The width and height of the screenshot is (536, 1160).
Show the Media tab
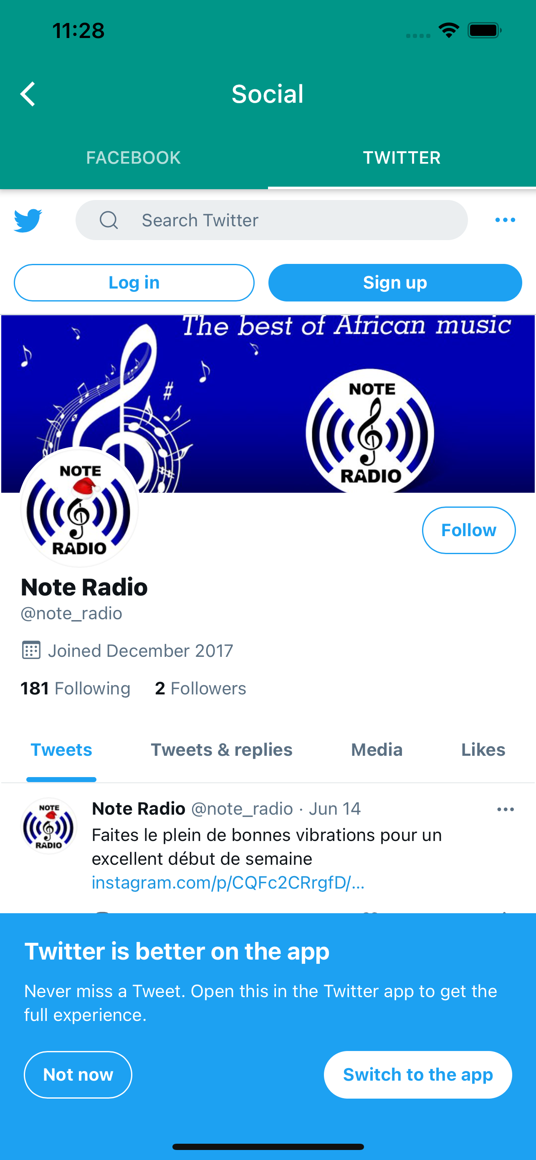coord(377,750)
